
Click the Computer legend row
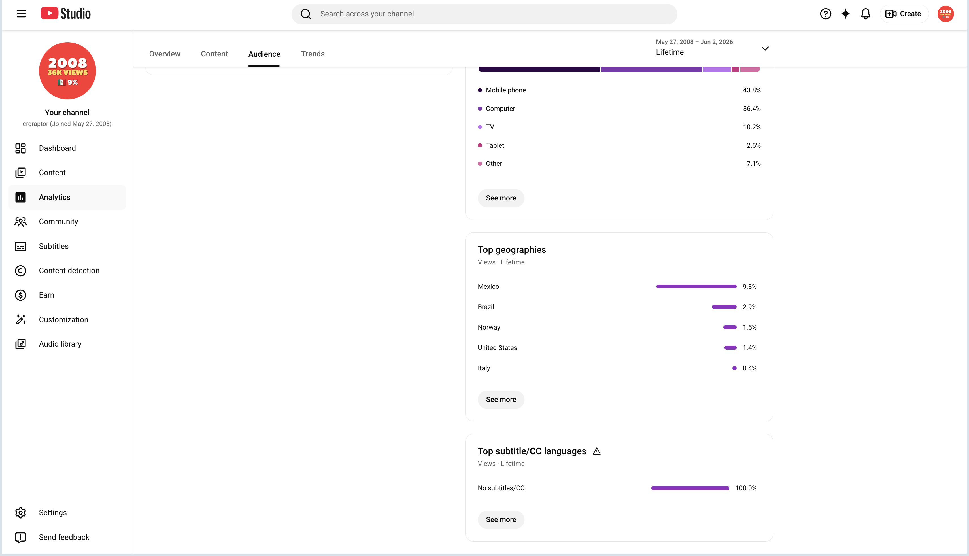[619, 109]
